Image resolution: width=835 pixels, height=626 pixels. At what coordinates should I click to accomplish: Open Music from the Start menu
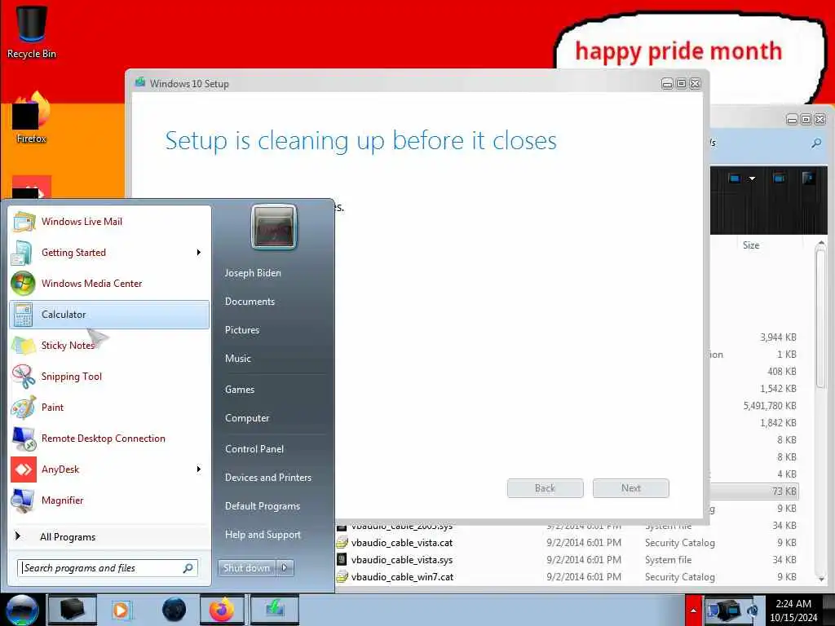pos(237,359)
